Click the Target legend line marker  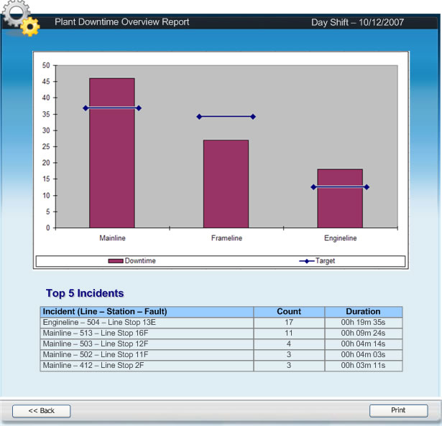tap(307, 261)
